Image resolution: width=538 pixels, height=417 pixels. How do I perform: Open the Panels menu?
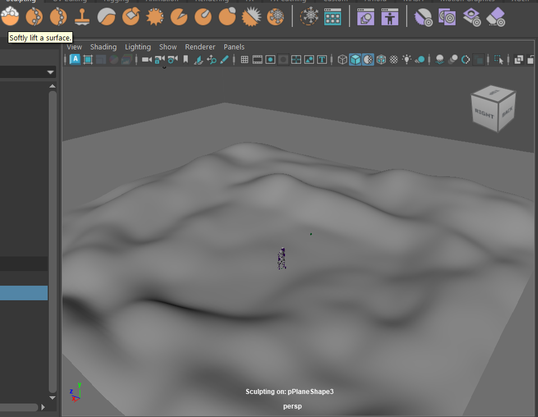coord(234,47)
